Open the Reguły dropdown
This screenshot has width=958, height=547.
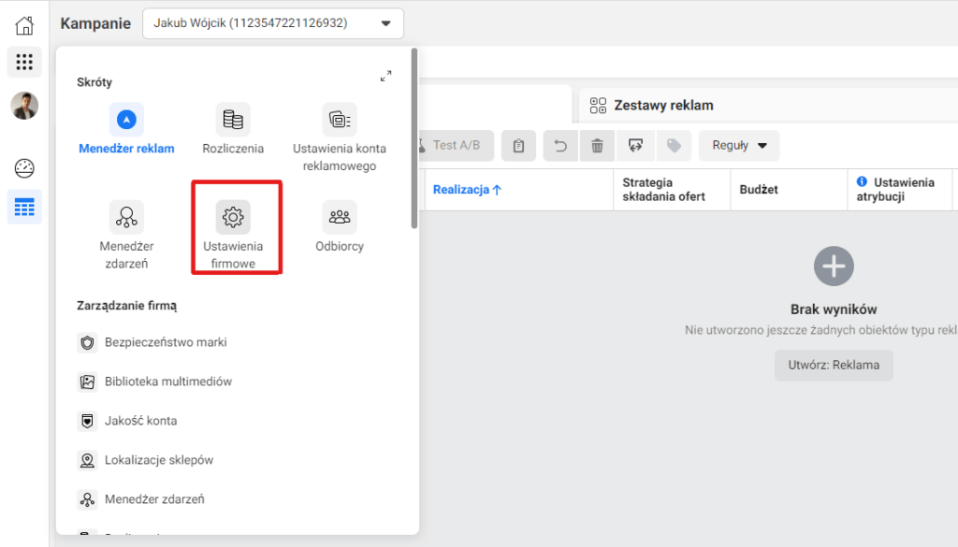[739, 145]
